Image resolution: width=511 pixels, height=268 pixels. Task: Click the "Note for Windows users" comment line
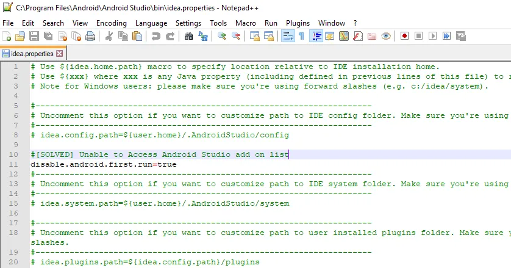[259, 86]
